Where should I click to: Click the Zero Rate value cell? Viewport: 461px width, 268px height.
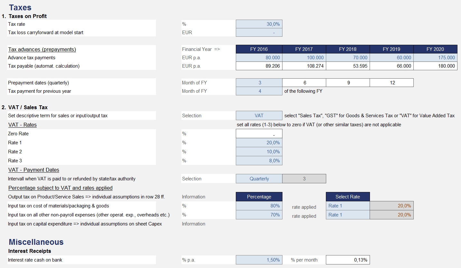259,134
